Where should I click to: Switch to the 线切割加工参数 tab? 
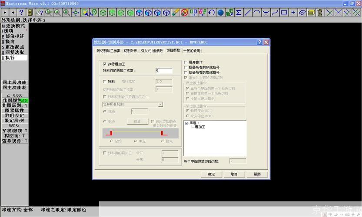coord(109,51)
